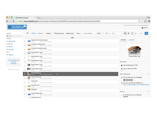Open the More dropdown menu
This screenshot has width=157, height=120.
pos(79,33)
